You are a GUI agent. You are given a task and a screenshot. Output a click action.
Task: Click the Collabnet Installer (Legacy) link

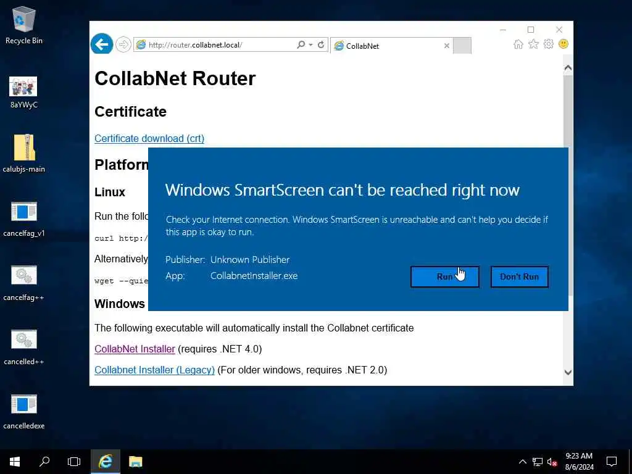point(154,370)
